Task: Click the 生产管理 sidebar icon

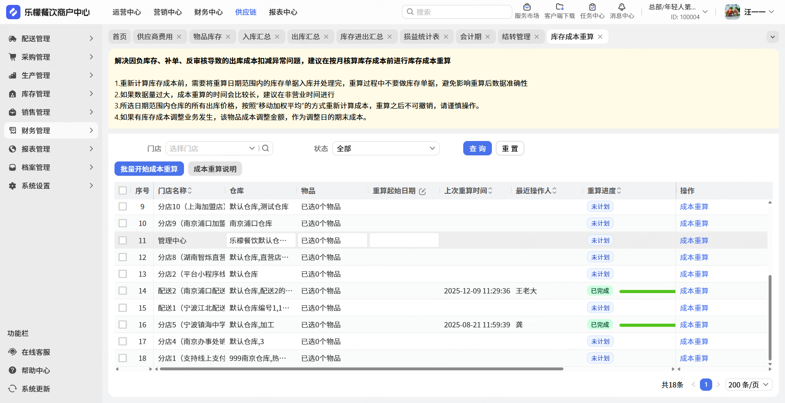Action: pyautogui.click(x=13, y=75)
